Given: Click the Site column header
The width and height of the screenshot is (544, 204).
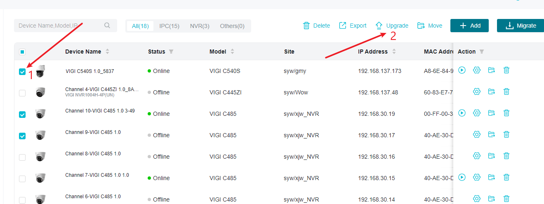Looking at the screenshot, I should [289, 52].
